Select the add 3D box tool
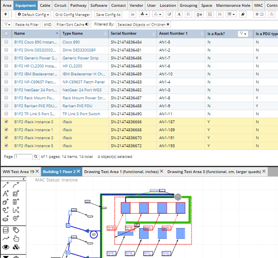 click(6, 202)
